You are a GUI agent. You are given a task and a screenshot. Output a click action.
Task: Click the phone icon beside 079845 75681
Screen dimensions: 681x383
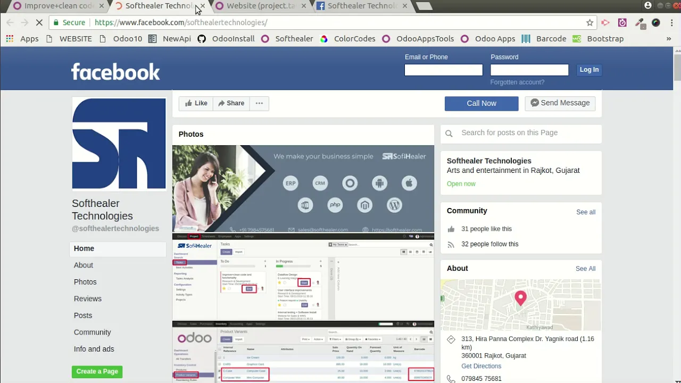(451, 379)
